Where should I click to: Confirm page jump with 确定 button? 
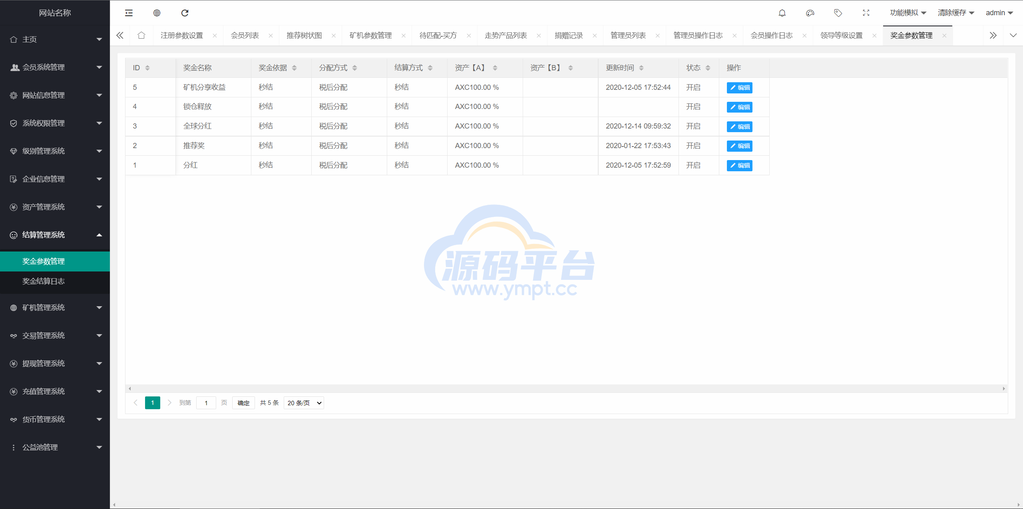[x=243, y=403]
